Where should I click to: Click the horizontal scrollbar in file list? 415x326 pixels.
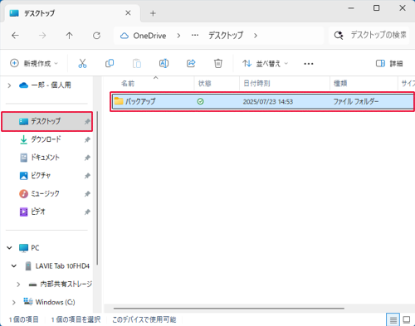pyautogui.click(x=229, y=308)
